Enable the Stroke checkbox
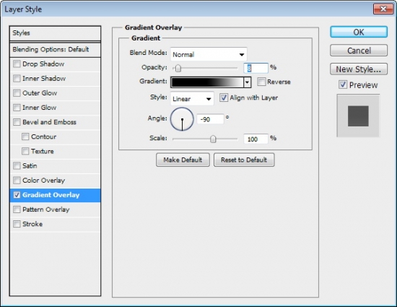397x307 pixels. click(17, 224)
